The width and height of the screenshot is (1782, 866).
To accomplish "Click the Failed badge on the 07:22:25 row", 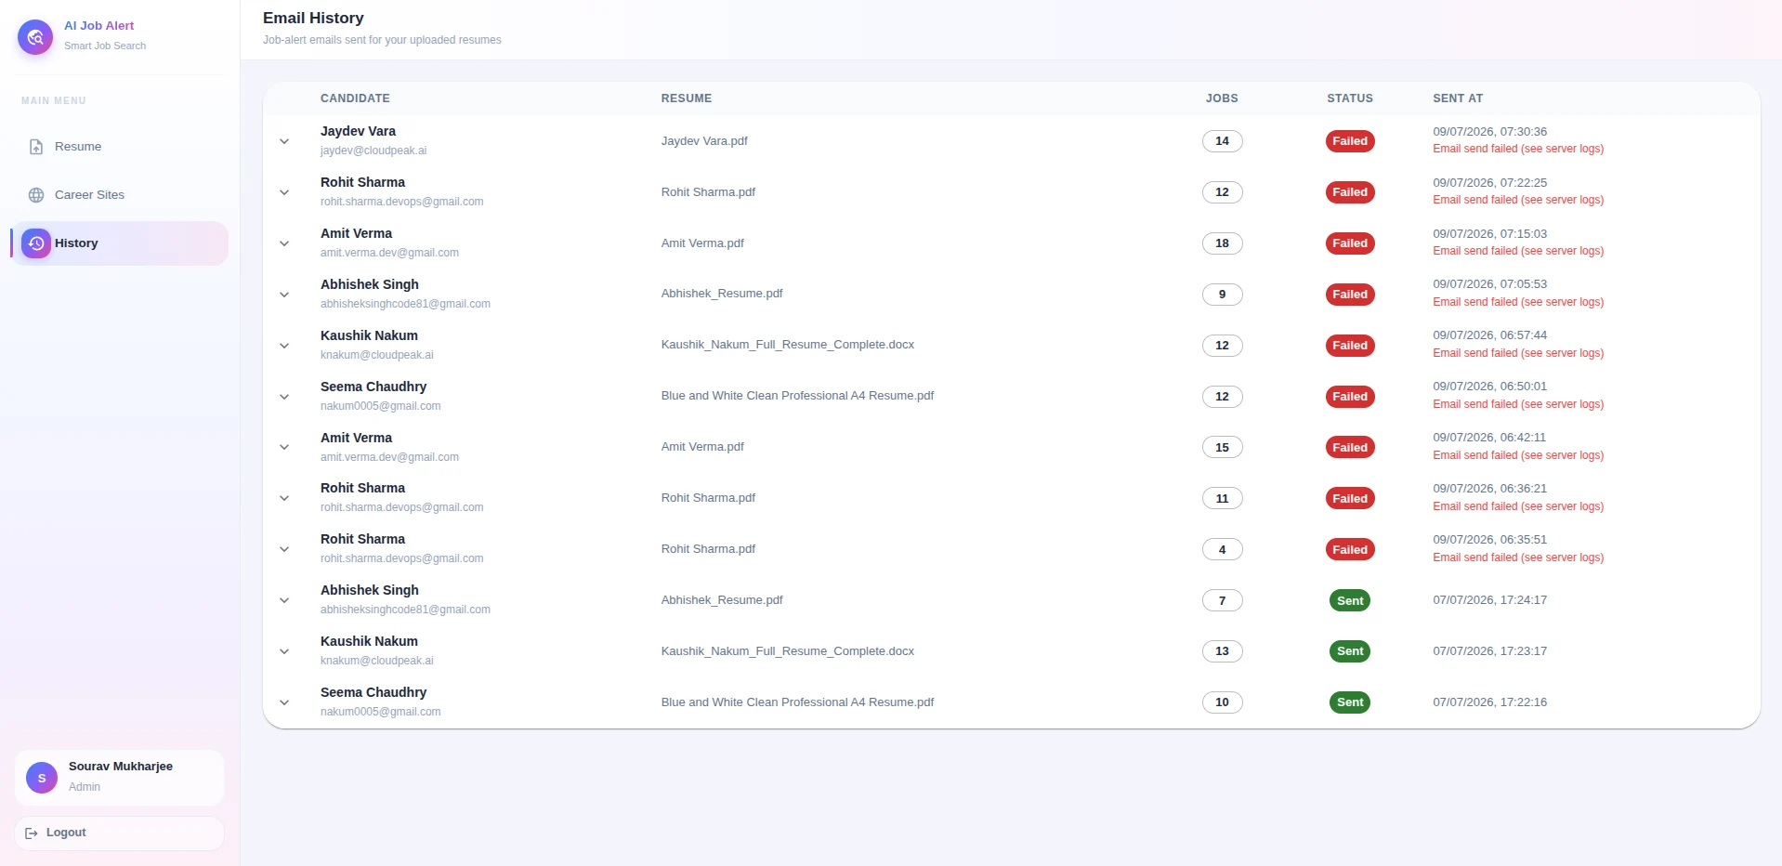I will tap(1350, 192).
